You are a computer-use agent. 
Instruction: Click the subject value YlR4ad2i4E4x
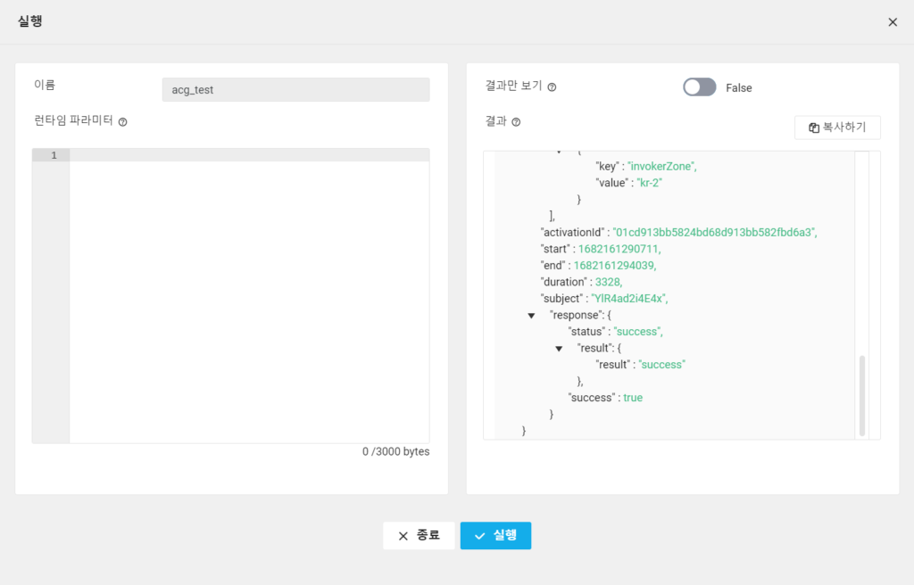628,298
